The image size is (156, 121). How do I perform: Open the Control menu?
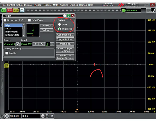tap(11, 5)
